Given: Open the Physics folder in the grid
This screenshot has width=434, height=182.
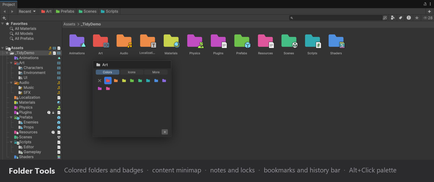Looking at the screenshot, I should tap(195, 41).
